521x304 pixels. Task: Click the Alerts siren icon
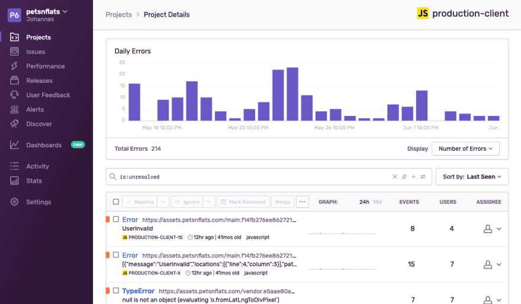[x=14, y=109]
